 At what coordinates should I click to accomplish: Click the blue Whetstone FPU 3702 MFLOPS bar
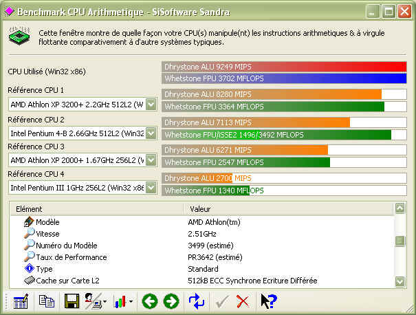click(x=284, y=78)
